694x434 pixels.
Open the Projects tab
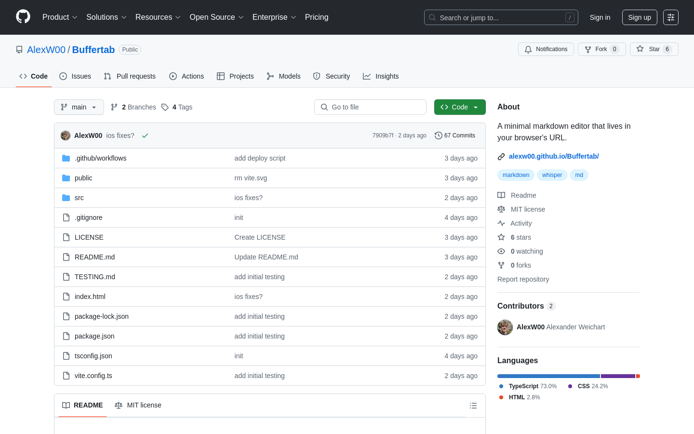235,76
